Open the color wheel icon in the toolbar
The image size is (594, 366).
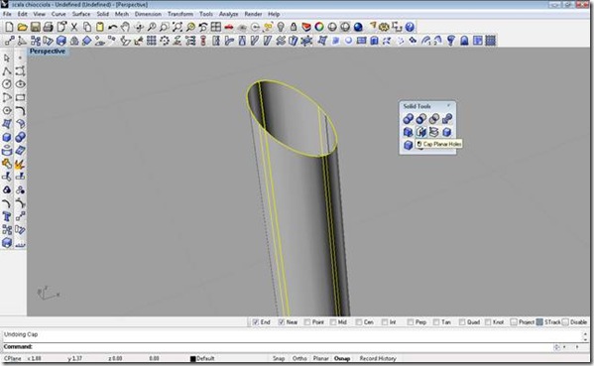pyautogui.click(x=319, y=27)
